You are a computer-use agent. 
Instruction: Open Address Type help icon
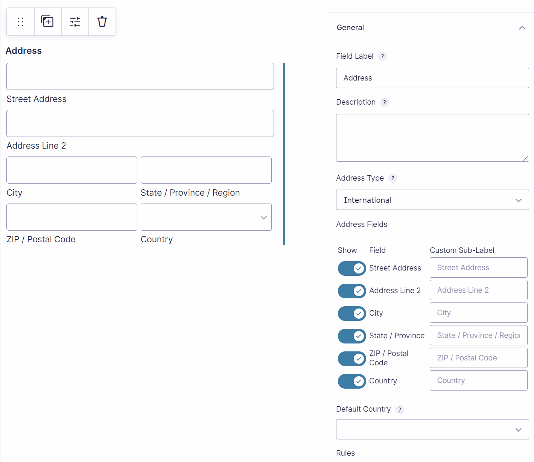(x=393, y=178)
